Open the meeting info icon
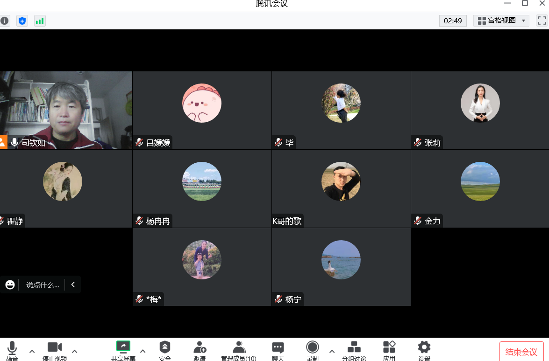The height and width of the screenshot is (361, 549). coord(5,21)
